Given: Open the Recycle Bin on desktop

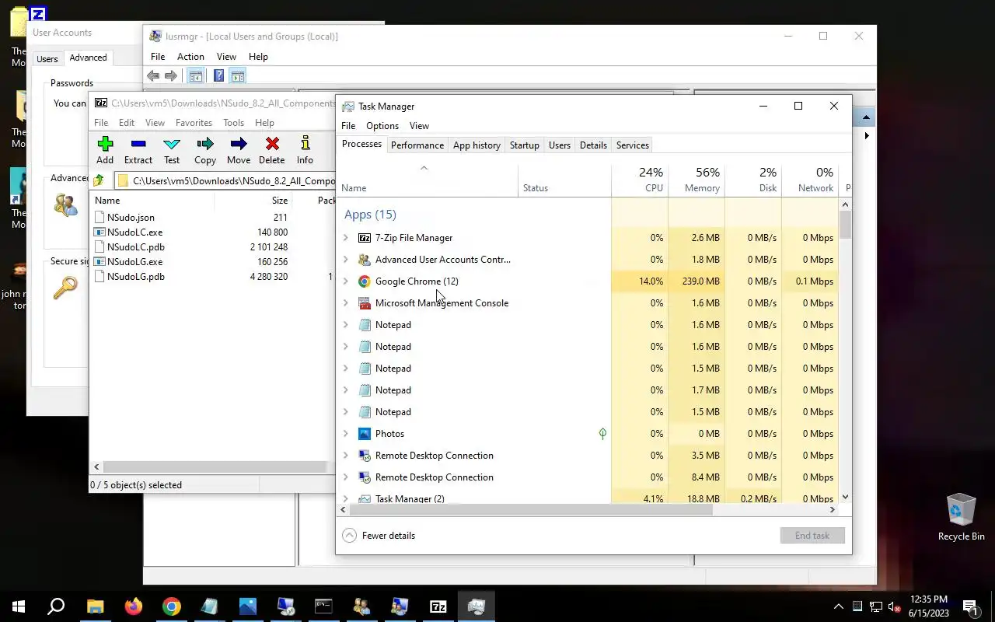Looking at the screenshot, I should coord(962,516).
